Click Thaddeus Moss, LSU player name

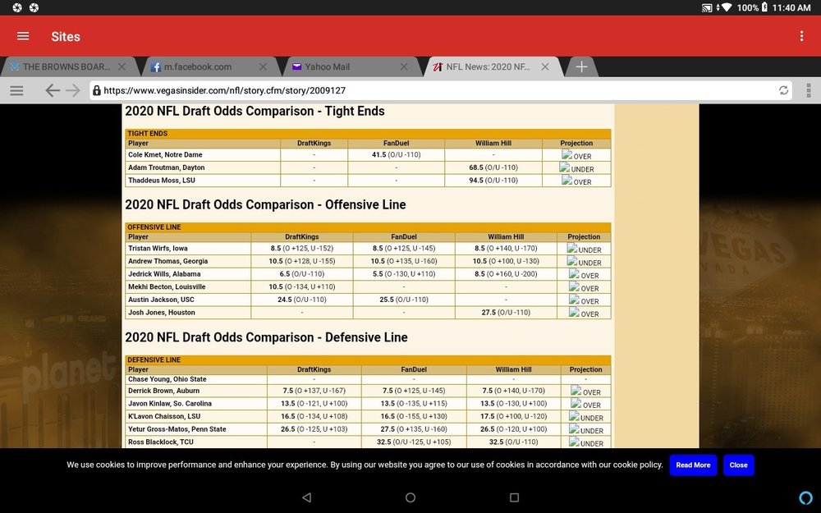pyautogui.click(x=161, y=180)
